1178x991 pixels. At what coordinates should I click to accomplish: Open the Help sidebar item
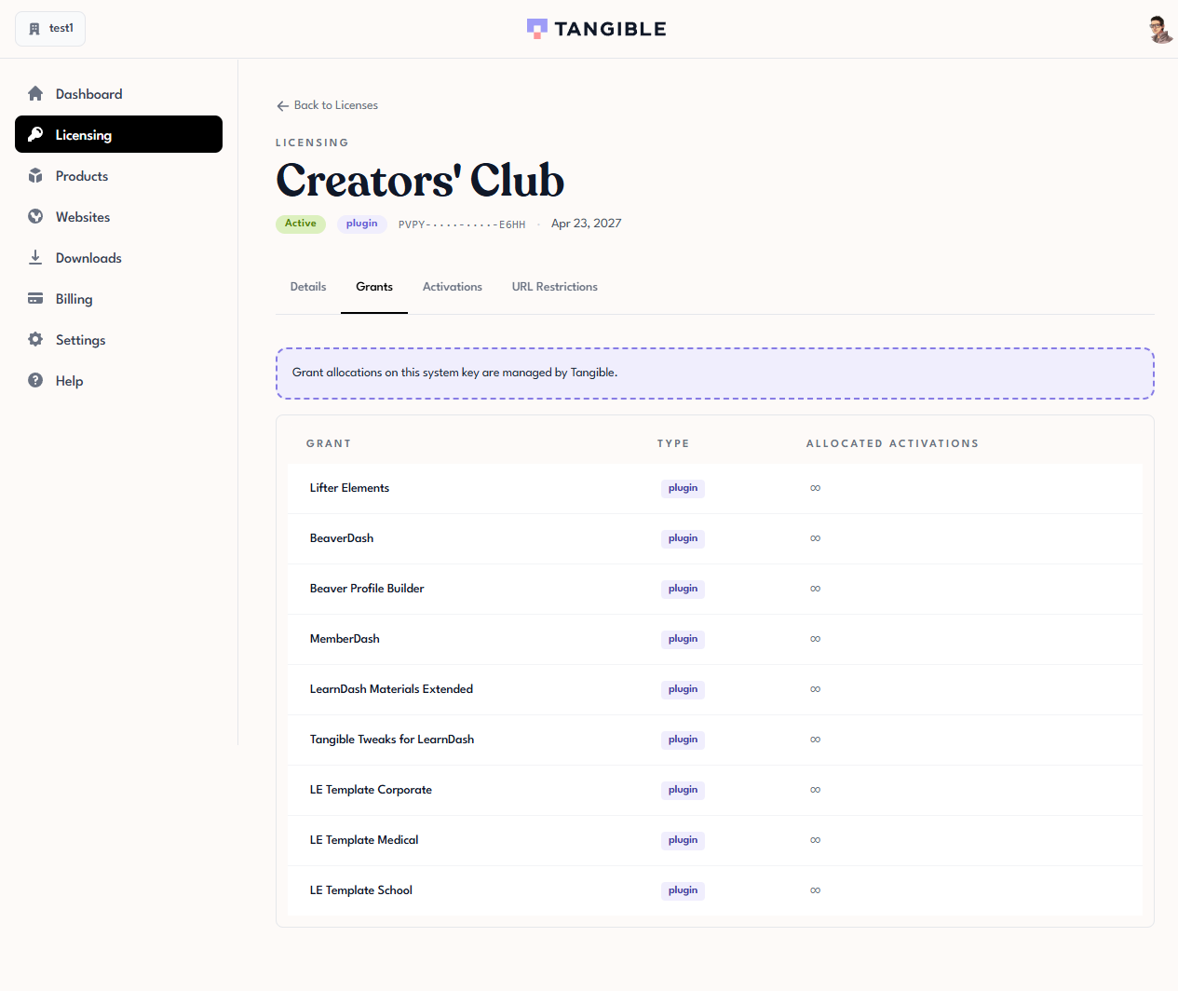tap(118, 380)
